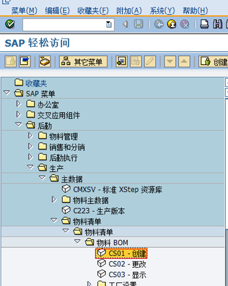Click the Print icon
The width and height of the screenshot is (228, 286).
[204, 24]
